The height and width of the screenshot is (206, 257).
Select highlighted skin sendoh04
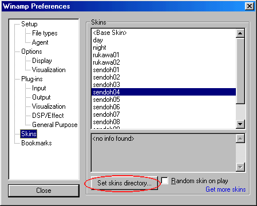point(164,92)
